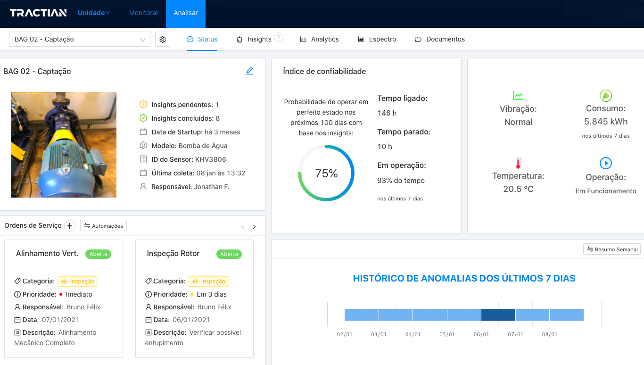Open the Resumo Semanal
644x365 pixels.
point(611,249)
